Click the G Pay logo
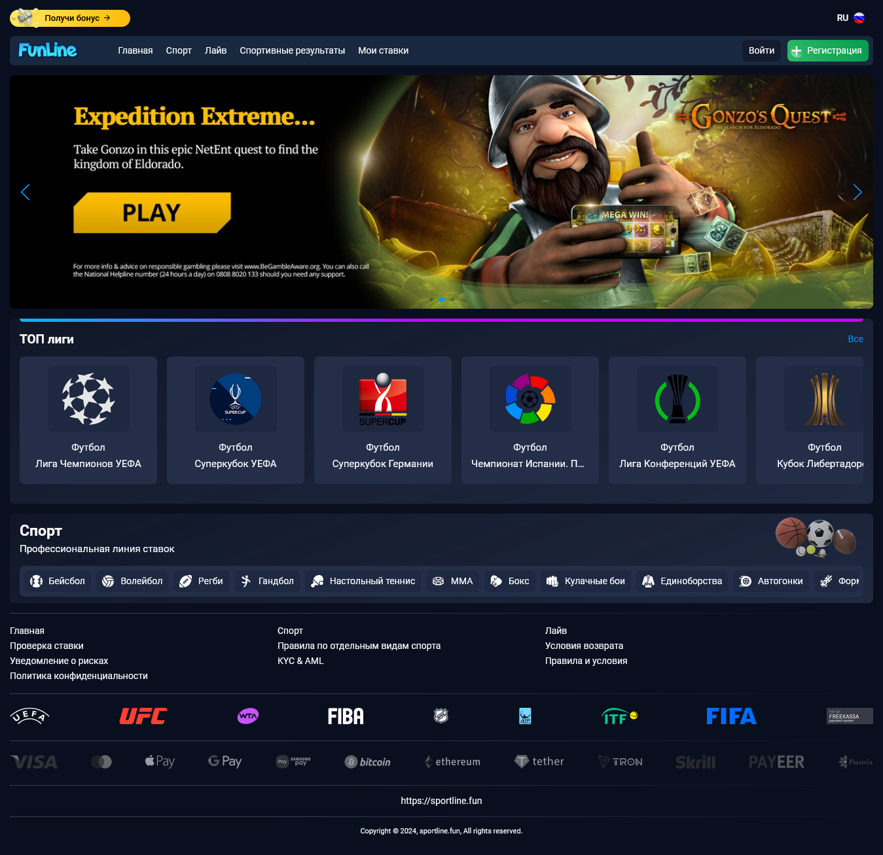Viewport: 883px width, 855px height. pyautogui.click(x=225, y=761)
